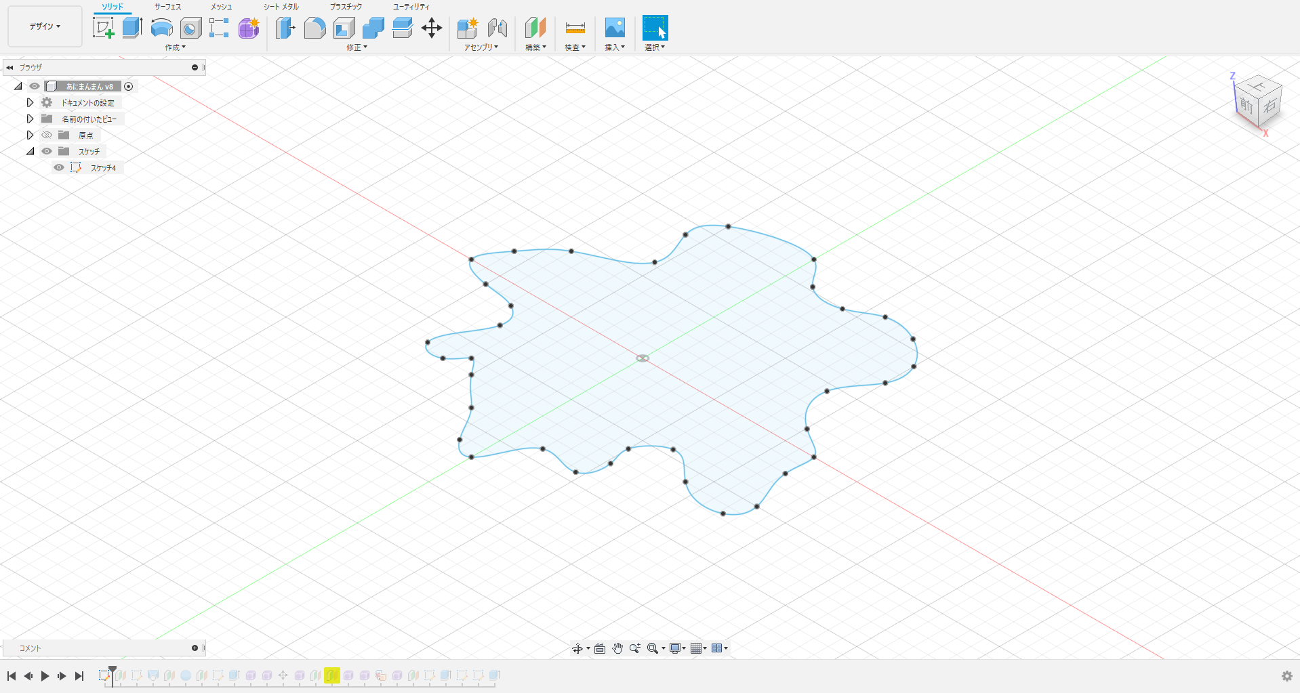Open the シート メタル tab
The width and height of the screenshot is (1300, 693).
click(281, 7)
